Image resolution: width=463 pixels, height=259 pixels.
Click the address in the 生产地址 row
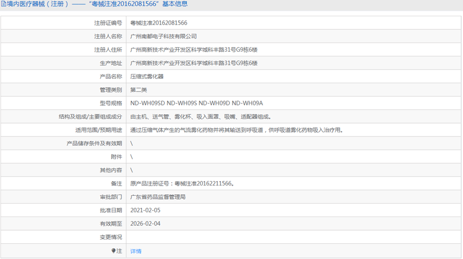click(194, 63)
